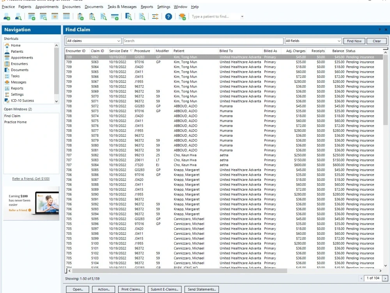390x293 pixels.
Task: Click the refer a friend laptop ad
Action: tap(31, 203)
